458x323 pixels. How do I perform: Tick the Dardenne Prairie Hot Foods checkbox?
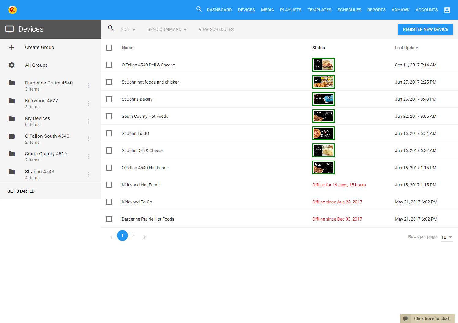(x=109, y=219)
